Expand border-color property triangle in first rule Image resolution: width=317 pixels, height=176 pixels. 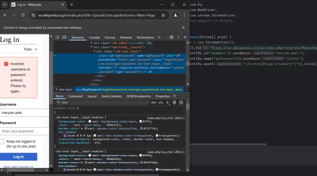[82, 128]
